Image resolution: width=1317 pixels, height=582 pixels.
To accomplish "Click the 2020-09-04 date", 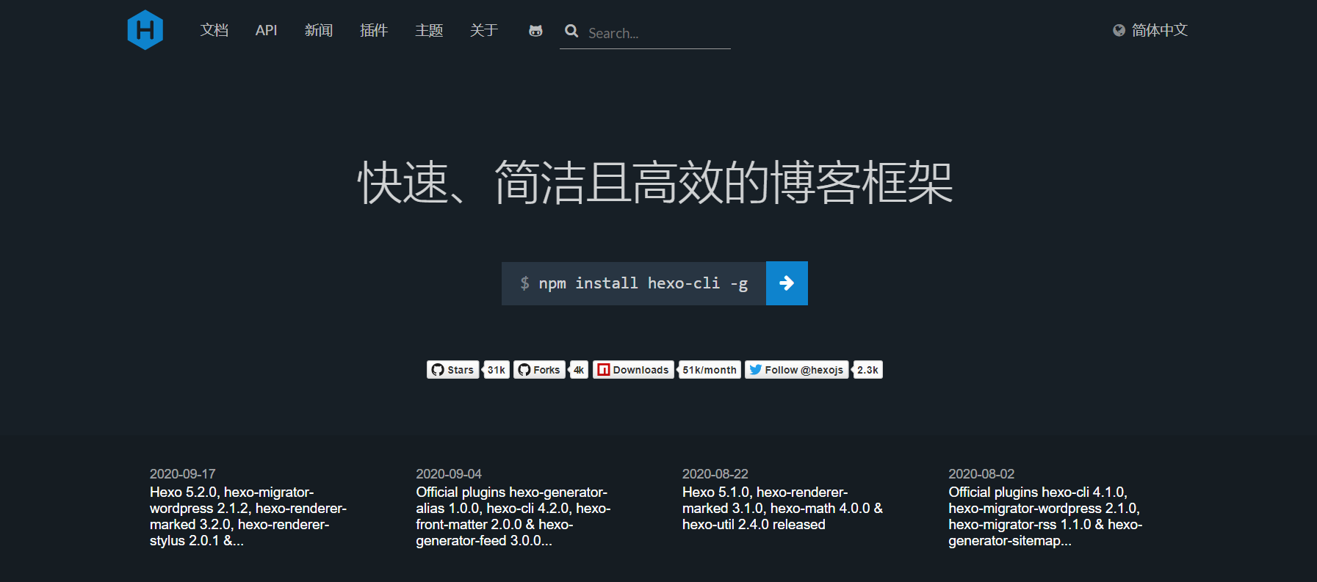I will click(449, 474).
